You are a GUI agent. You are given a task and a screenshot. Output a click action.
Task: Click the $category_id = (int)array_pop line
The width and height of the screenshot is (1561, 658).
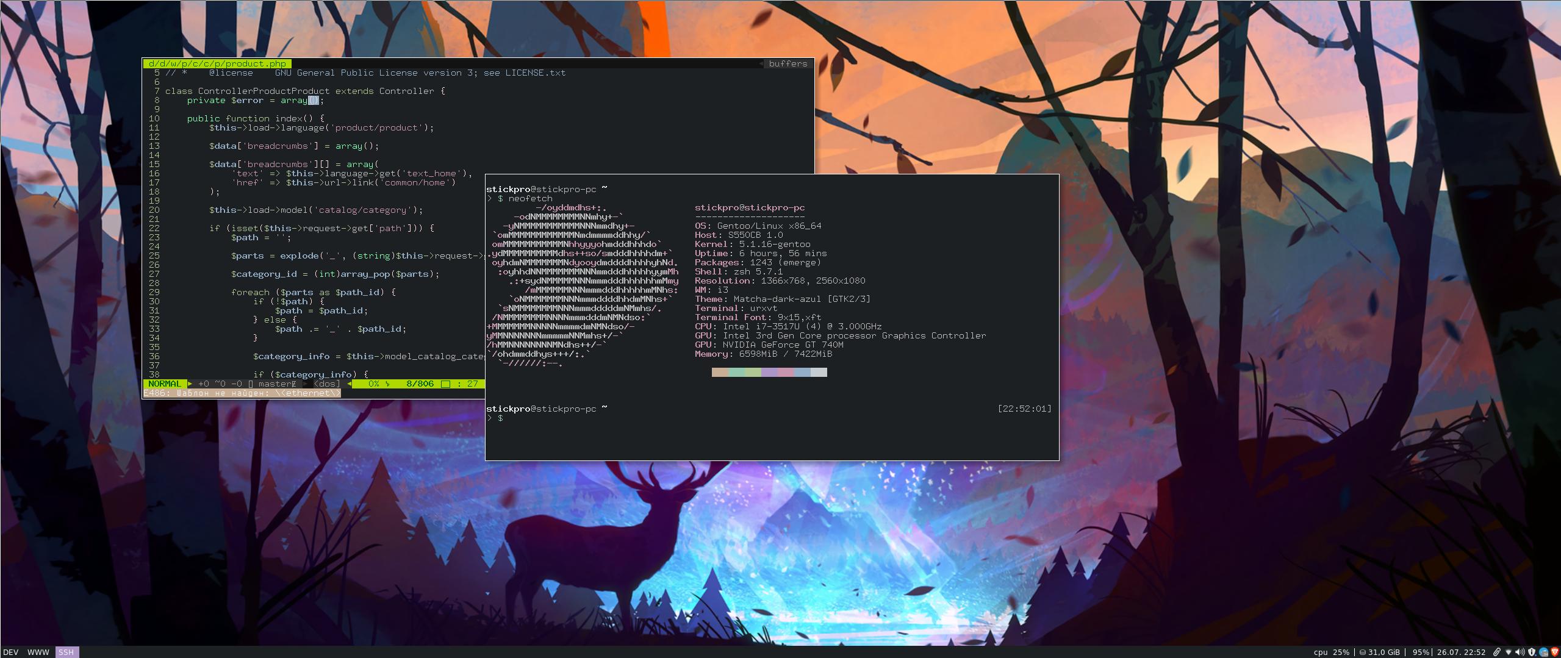(x=336, y=274)
